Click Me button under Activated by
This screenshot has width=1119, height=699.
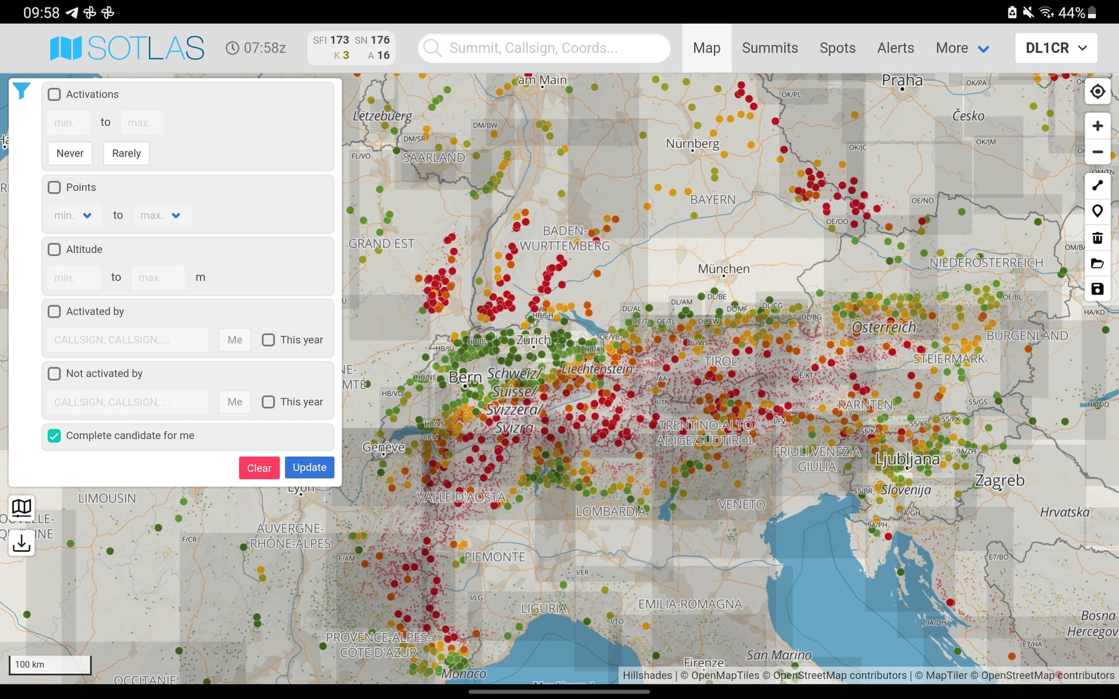(235, 340)
